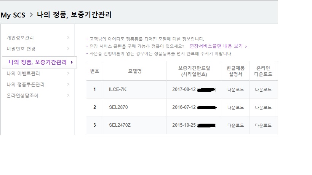Screen dimensions: 312x175
Task: Open 개인정보관리 sidebar menu item
Action: click(x=20, y=38)
